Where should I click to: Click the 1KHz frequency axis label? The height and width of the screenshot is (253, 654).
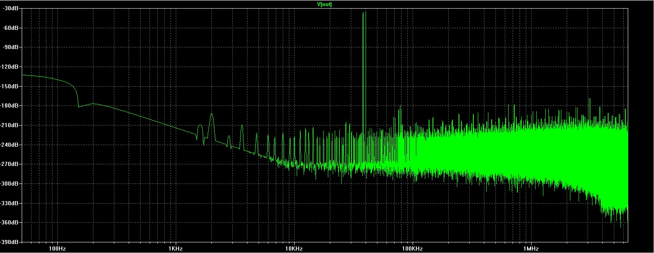pyautogui.click(x=175, y=249)
